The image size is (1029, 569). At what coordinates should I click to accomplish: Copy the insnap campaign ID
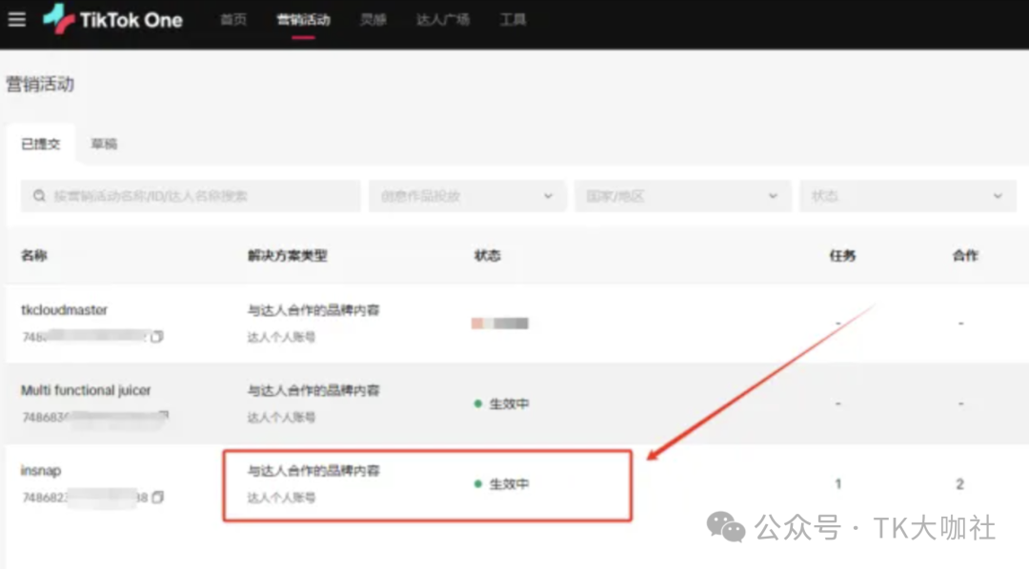pos(158,497)
